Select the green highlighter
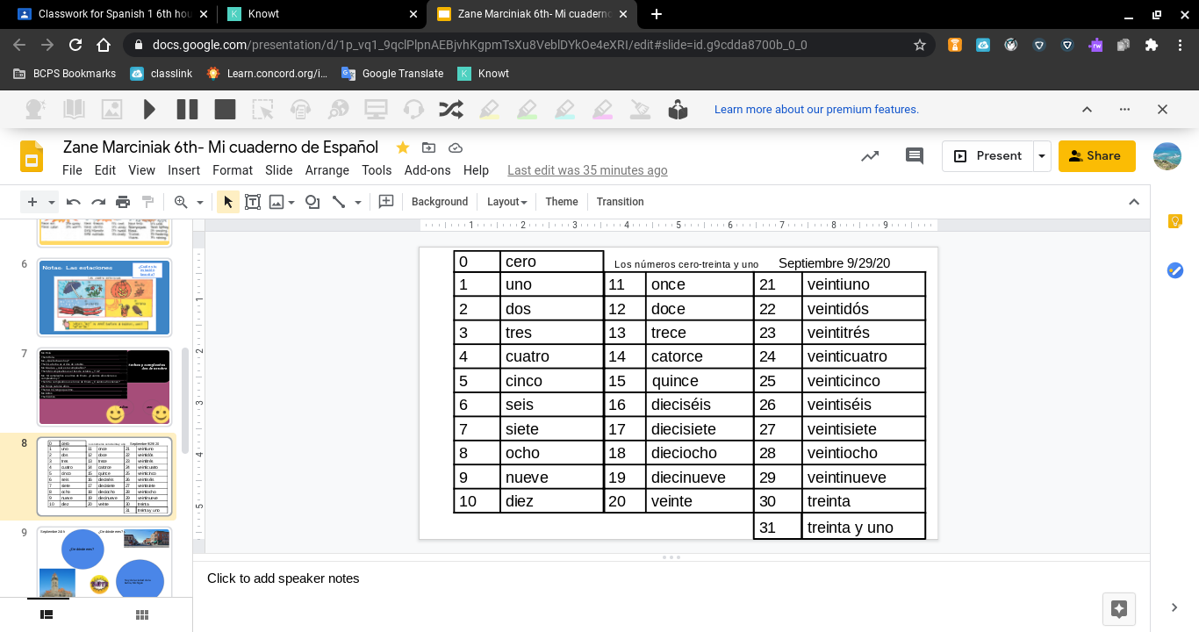The height and width of the screenshot is (632, 1199). coord(527,110)
